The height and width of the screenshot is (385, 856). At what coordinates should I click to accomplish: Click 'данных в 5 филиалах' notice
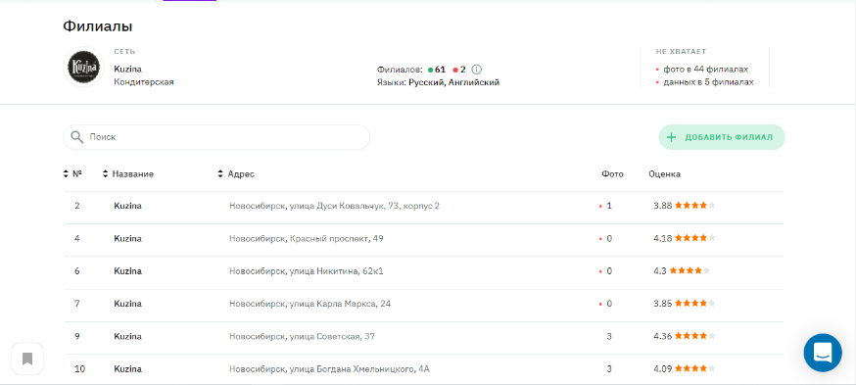click(708, 82)
